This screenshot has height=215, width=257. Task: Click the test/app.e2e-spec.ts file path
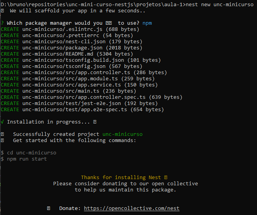click(x=76, y=110)
